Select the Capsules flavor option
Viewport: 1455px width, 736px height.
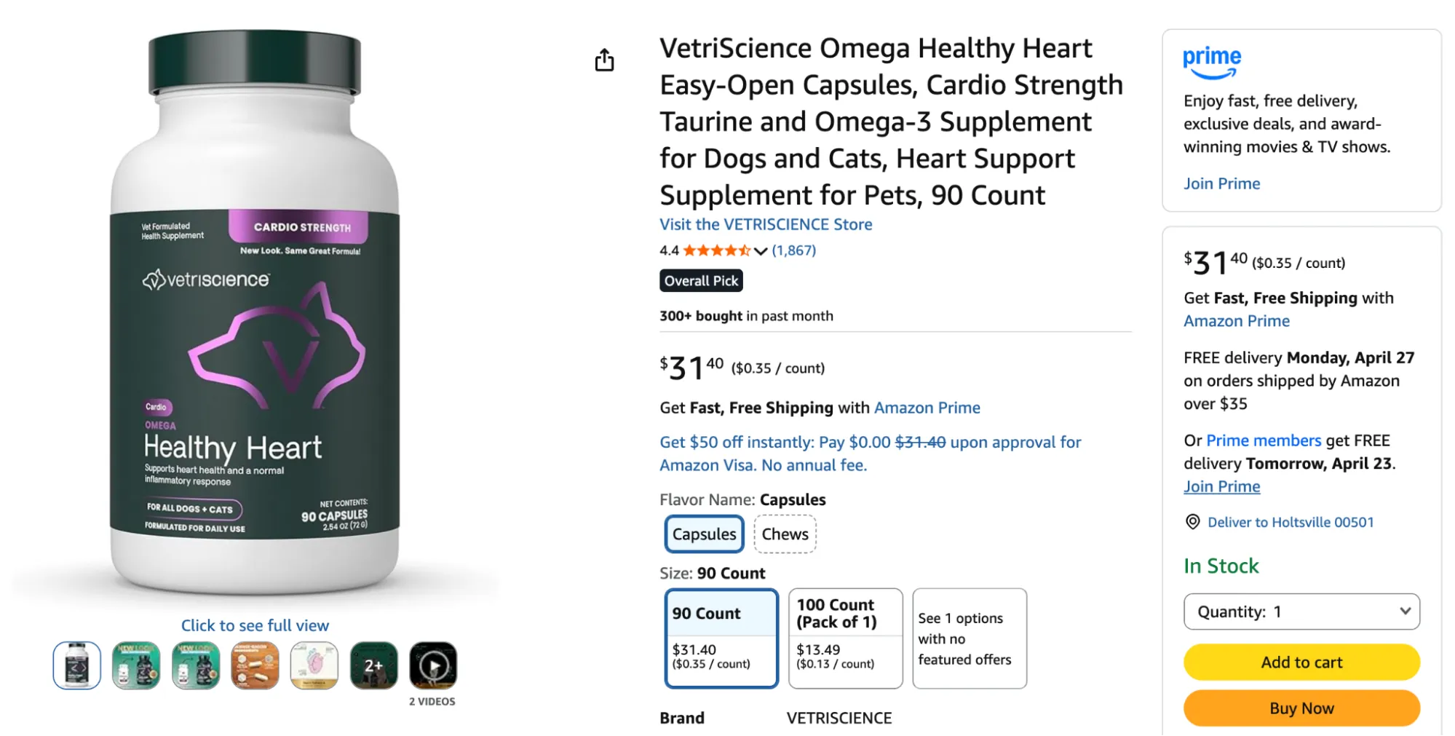[704, 534]
